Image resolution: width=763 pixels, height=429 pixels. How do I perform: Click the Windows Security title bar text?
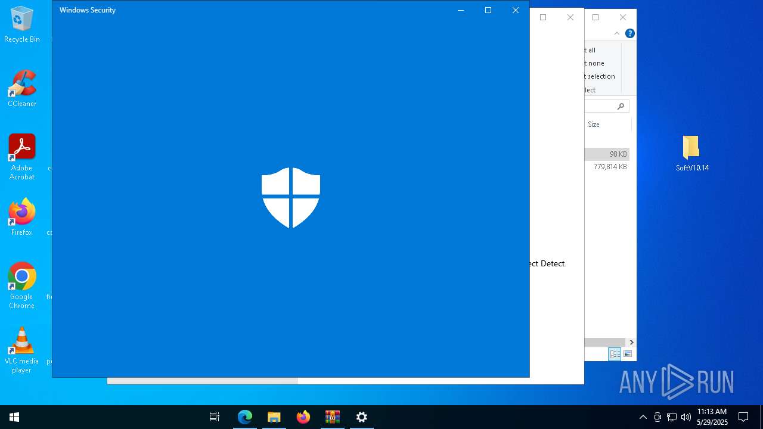88,10
